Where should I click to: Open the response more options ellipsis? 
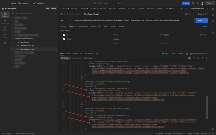206,53
